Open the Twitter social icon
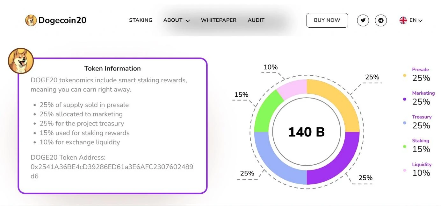441x206 pixels. coord(363,20)
